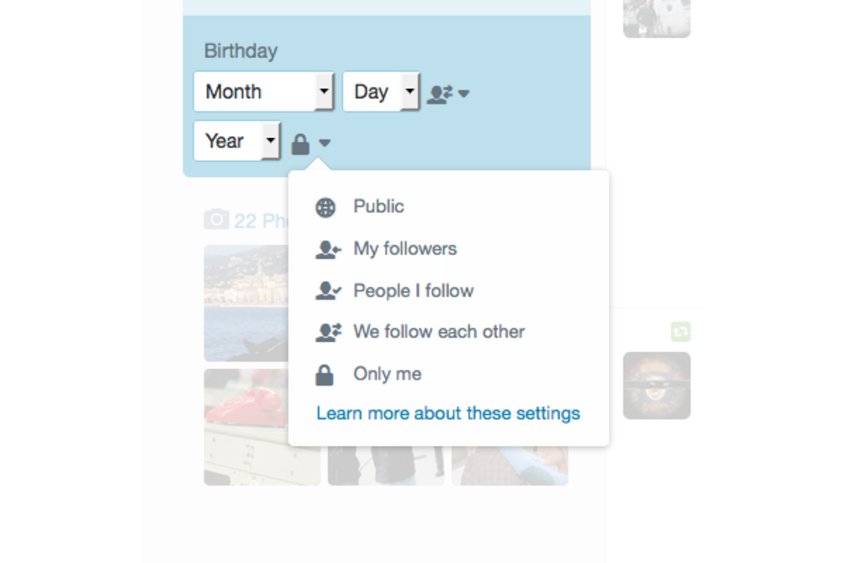The image size is (844, 563).
Task: Click the lock icon beside Year
Action: click(x=300, y=144)
